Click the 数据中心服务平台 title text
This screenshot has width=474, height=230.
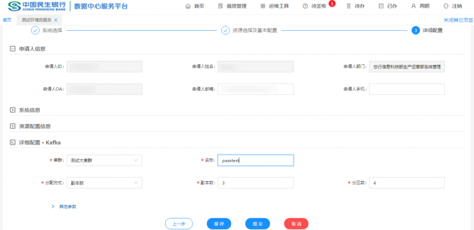(x=101, y=6)
